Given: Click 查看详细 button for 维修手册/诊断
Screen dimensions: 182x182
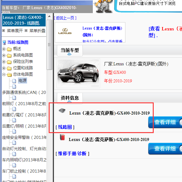Looking at the screenshot, I should pos(165,149).
